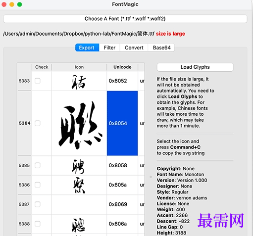Click the 0x8058 unicode cell
253x236 pixels.
(x=122, y=165)
